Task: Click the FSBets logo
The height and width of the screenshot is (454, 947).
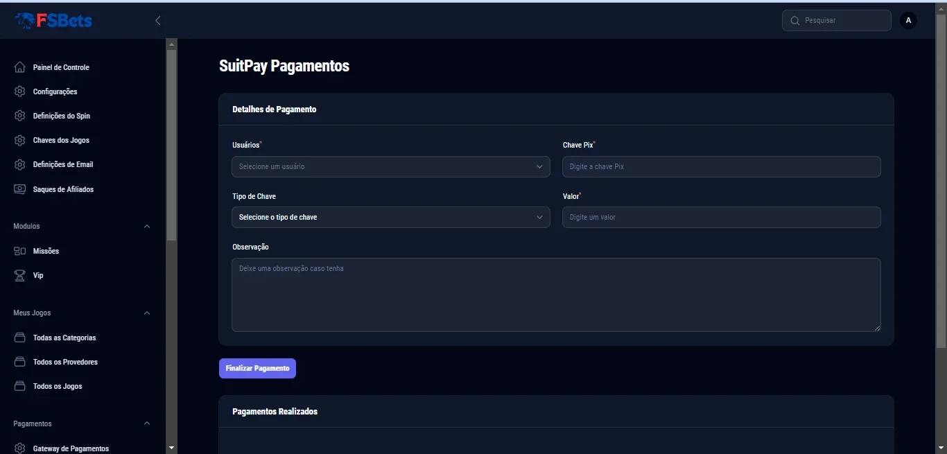Action: coord(53,21)
